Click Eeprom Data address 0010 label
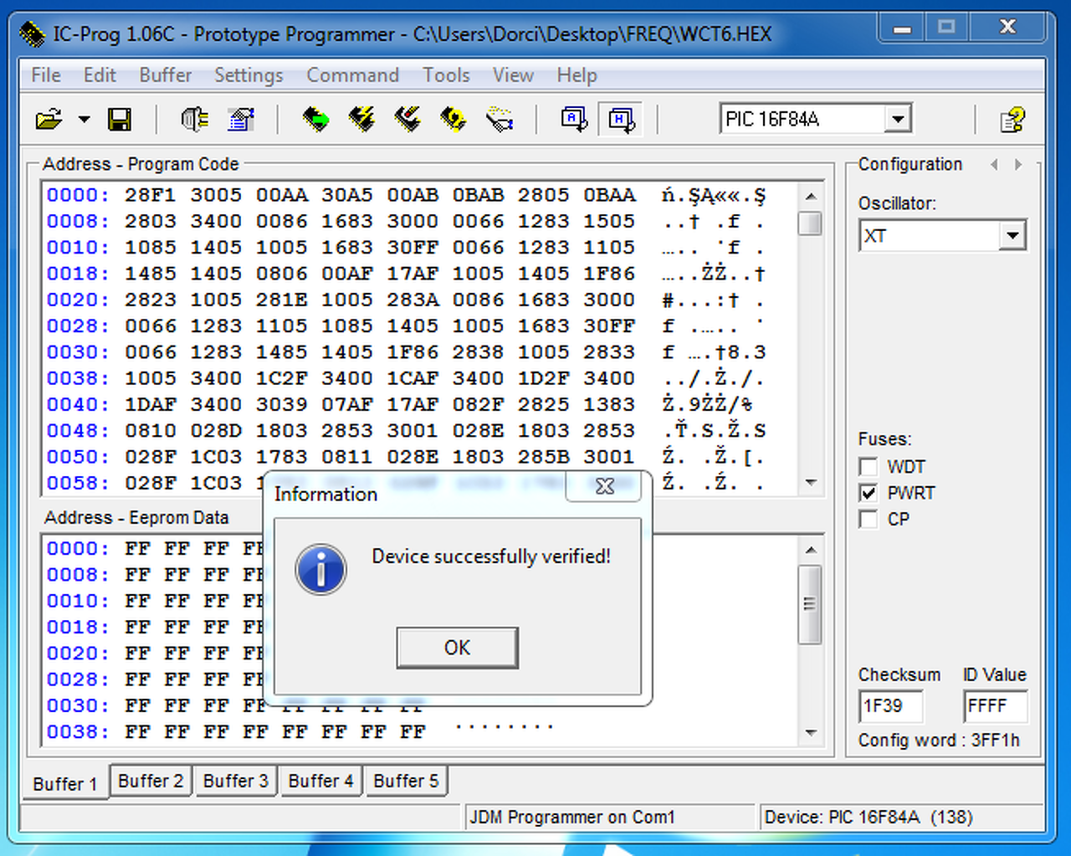This screenshot has width=1071, height=856. 78,602
